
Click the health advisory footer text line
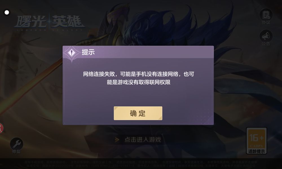click(x=141, y=162)
